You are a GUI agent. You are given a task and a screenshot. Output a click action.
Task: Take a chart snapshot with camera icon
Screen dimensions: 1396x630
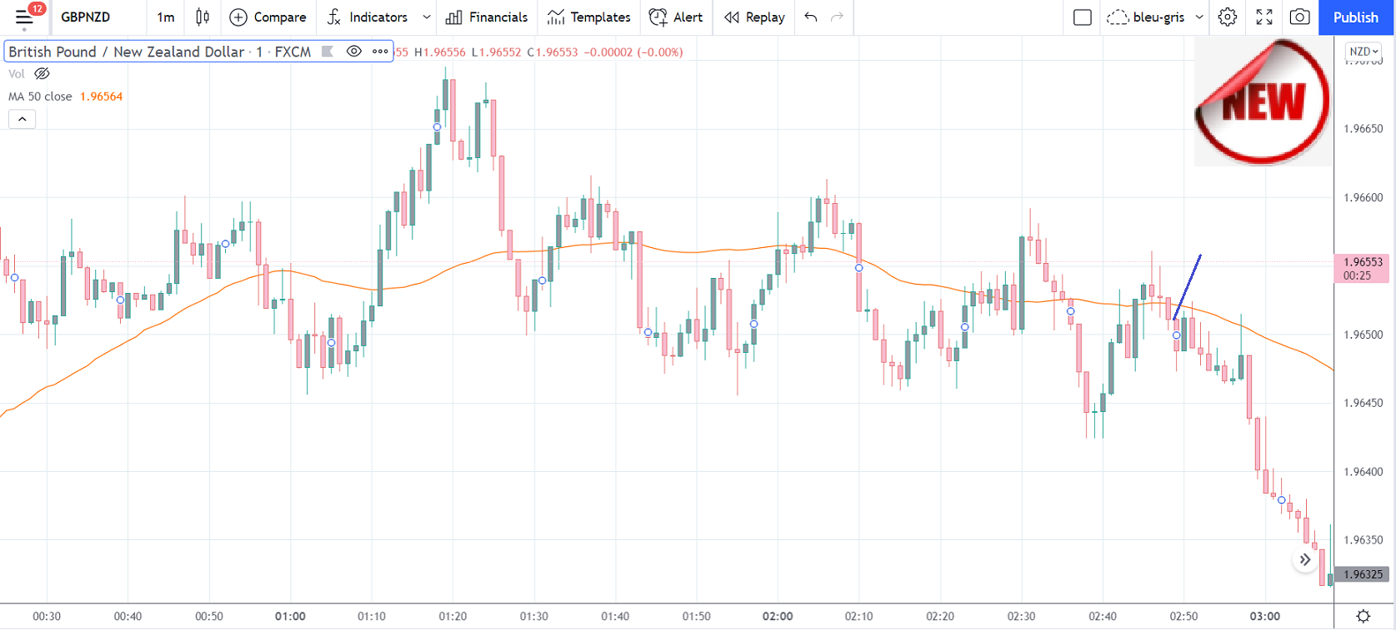[1299, 17]
